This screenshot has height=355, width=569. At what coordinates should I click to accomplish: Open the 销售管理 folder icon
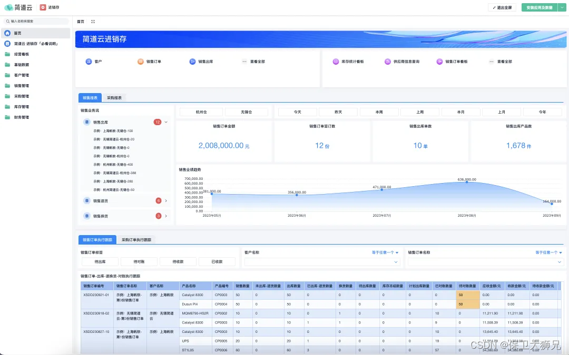pos(7,86)
